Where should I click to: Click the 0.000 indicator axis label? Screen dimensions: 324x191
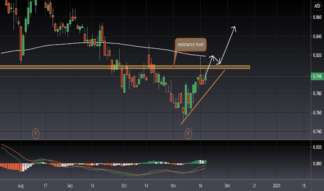pos(317,164)
